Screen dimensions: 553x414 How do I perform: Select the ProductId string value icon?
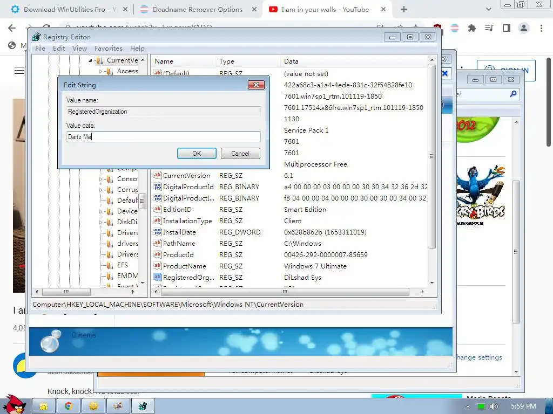pos(157,254)
